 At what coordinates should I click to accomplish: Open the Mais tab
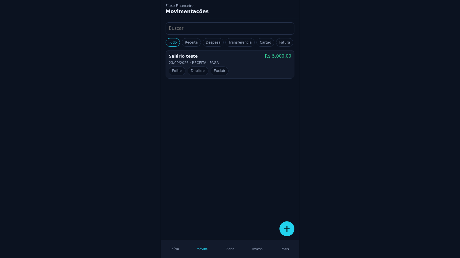pyautogui.click(x=285, y=249)
